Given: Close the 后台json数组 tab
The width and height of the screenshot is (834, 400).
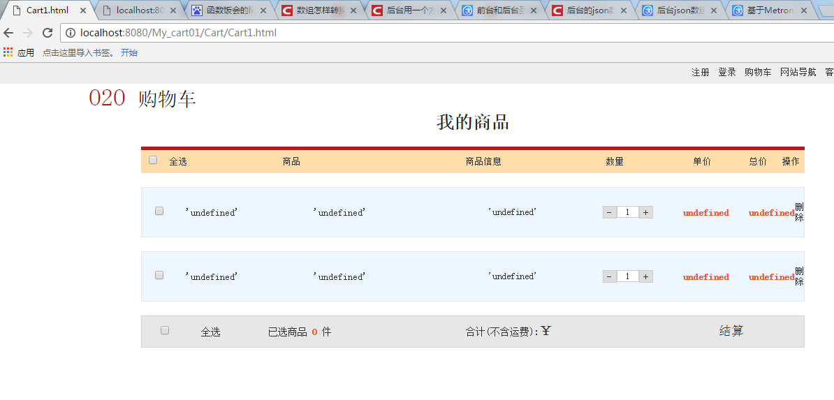Looking at the screenshot, I should 715,10.
